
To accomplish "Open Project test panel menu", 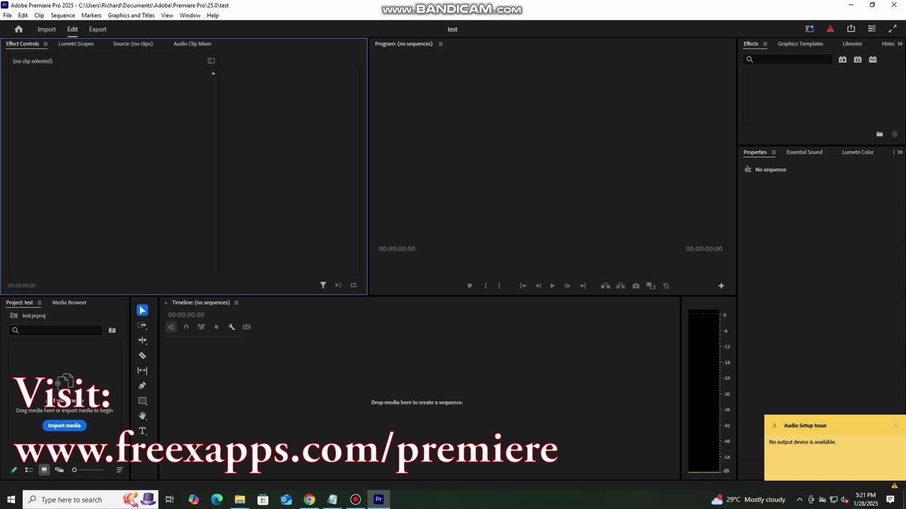I will tap(39, 303).
